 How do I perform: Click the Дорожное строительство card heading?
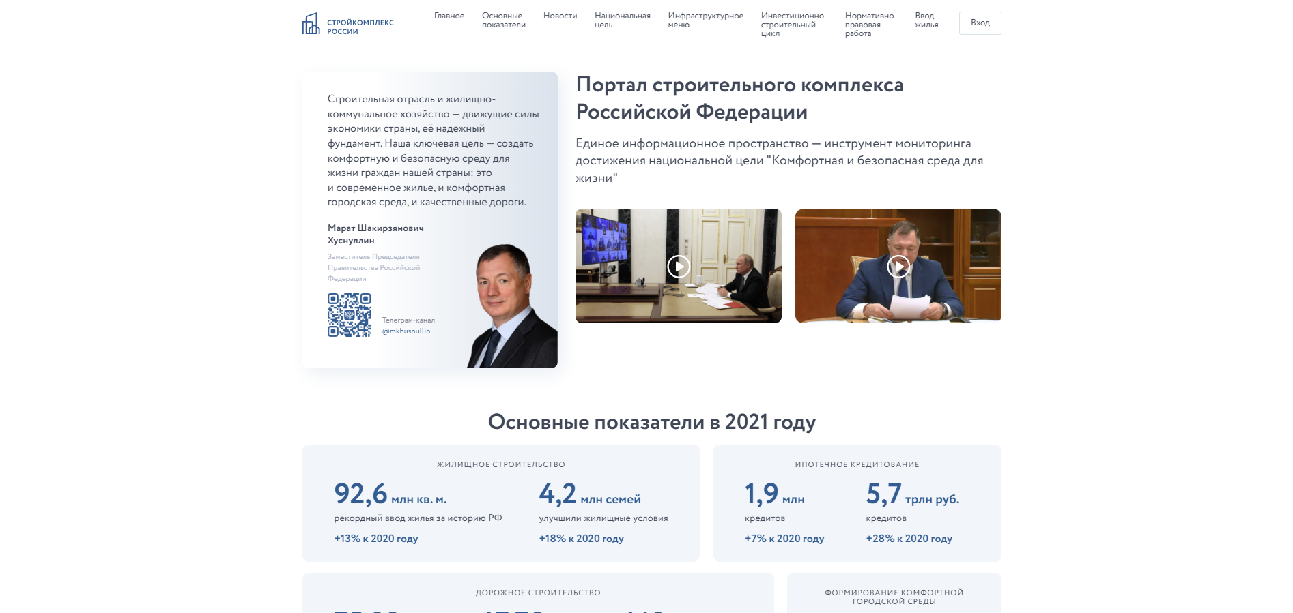pyautogui.click(x=538, y=593)
